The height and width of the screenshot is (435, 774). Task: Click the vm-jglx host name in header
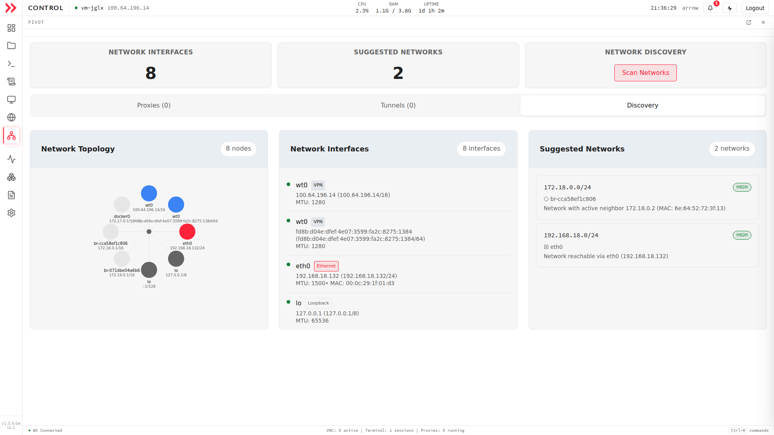click(x=92, y=8)
